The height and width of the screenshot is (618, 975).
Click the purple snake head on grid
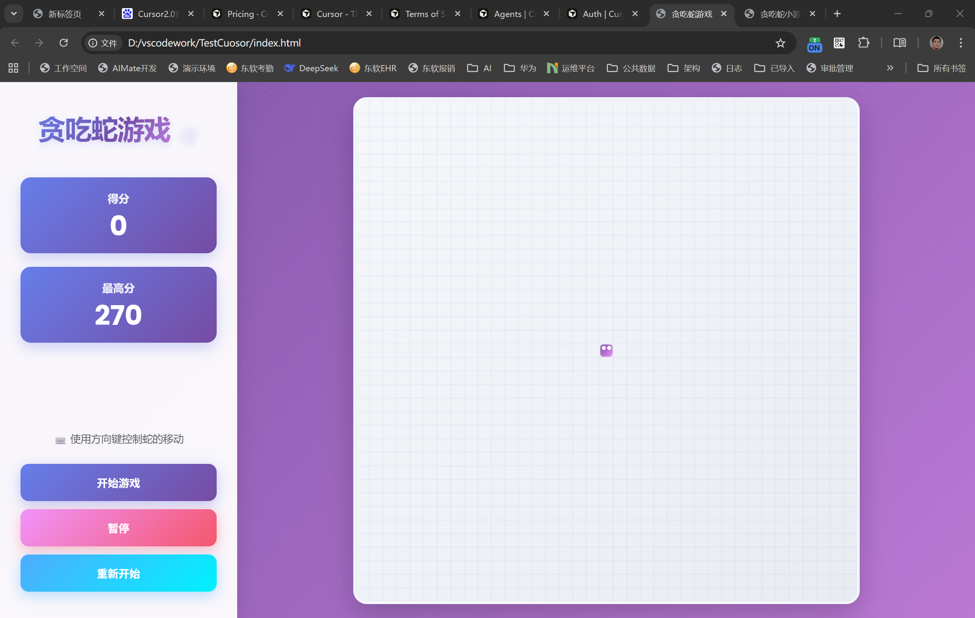(606, 350)
